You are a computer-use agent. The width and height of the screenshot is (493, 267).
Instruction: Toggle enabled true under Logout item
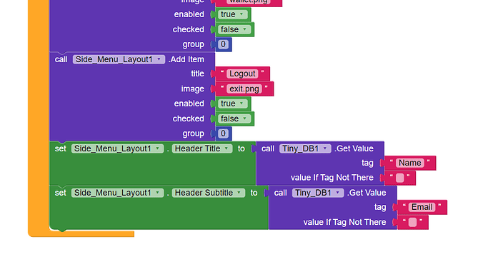pyautogui.click(x=233, y=104)
